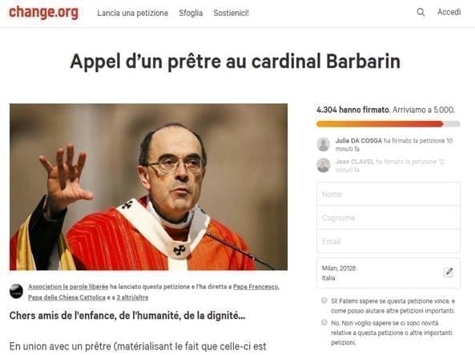
Task: Edit location with the pencil icon
Action: pos(448,272)
